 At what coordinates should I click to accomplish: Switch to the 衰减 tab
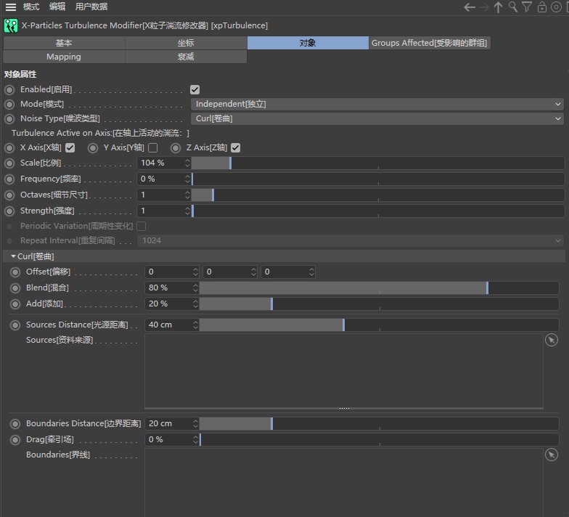186,57
